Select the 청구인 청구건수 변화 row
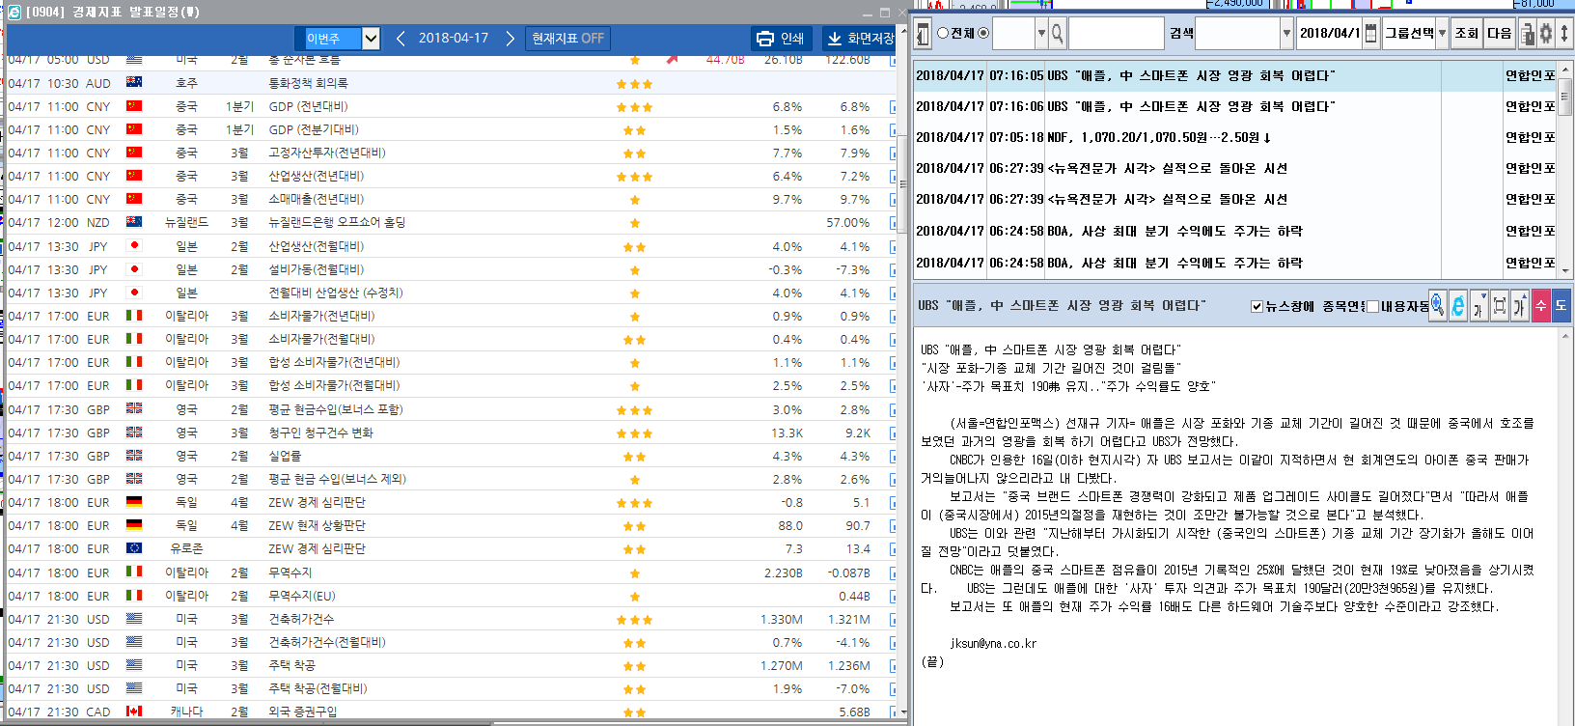Screen dimensions: 1575x726 pyautogui.click(x=452, y=433)
